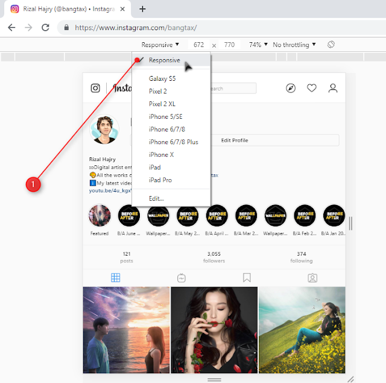Image resolution: width=386 pixels, height=383 pixels.
Task: Select iPad from the device menu
Action: [x=171, y=168]
